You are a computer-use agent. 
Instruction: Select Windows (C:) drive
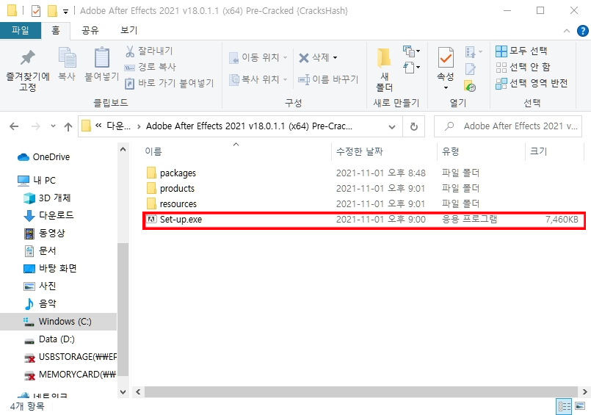point(59,322)
